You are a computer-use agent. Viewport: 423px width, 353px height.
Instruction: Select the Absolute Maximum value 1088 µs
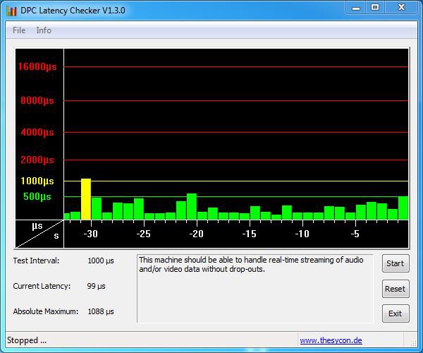coord(100,311)
